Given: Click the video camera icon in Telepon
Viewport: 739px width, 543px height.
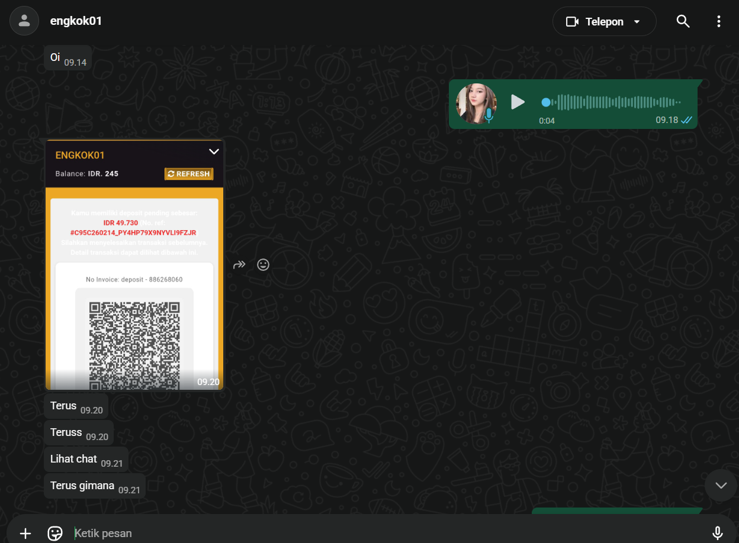Looking at the screenshot, I should 572,22.
